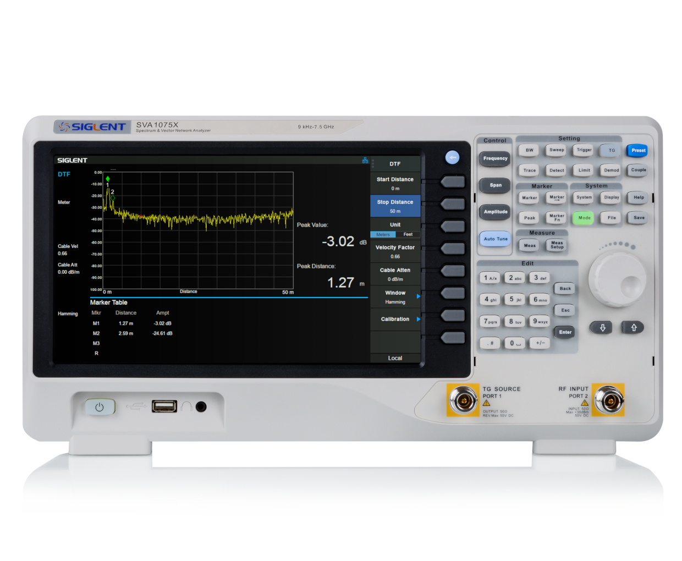682x561 pixels.
Task: Click M1 distance value 1.27 m
Action: (126, 323)
